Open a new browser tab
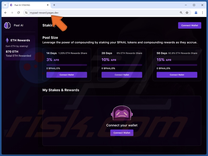Image resolution: width=208 pixels, height=156 pixels. click(54, 5)
